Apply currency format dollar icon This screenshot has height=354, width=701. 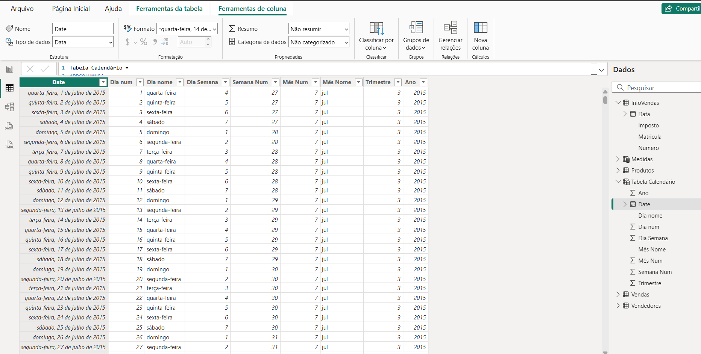(x=127, y=42)
